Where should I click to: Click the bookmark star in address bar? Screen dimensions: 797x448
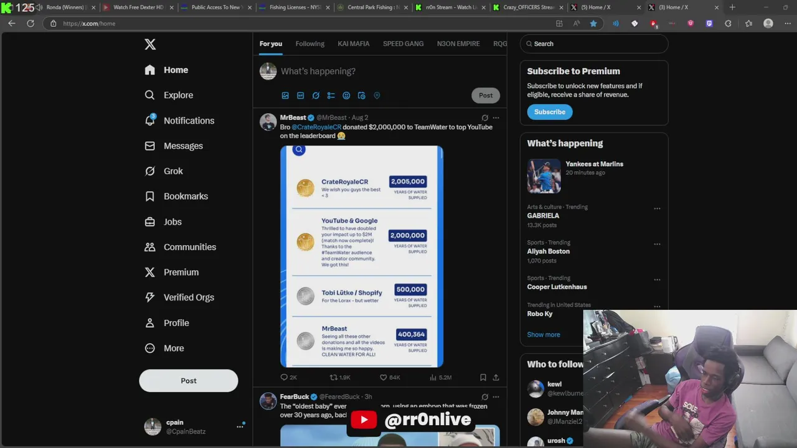[593, 23]
